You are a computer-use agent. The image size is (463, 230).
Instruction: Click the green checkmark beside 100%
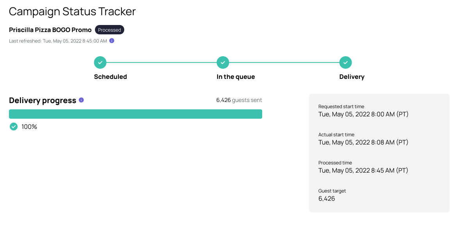[x=14, y=127]
